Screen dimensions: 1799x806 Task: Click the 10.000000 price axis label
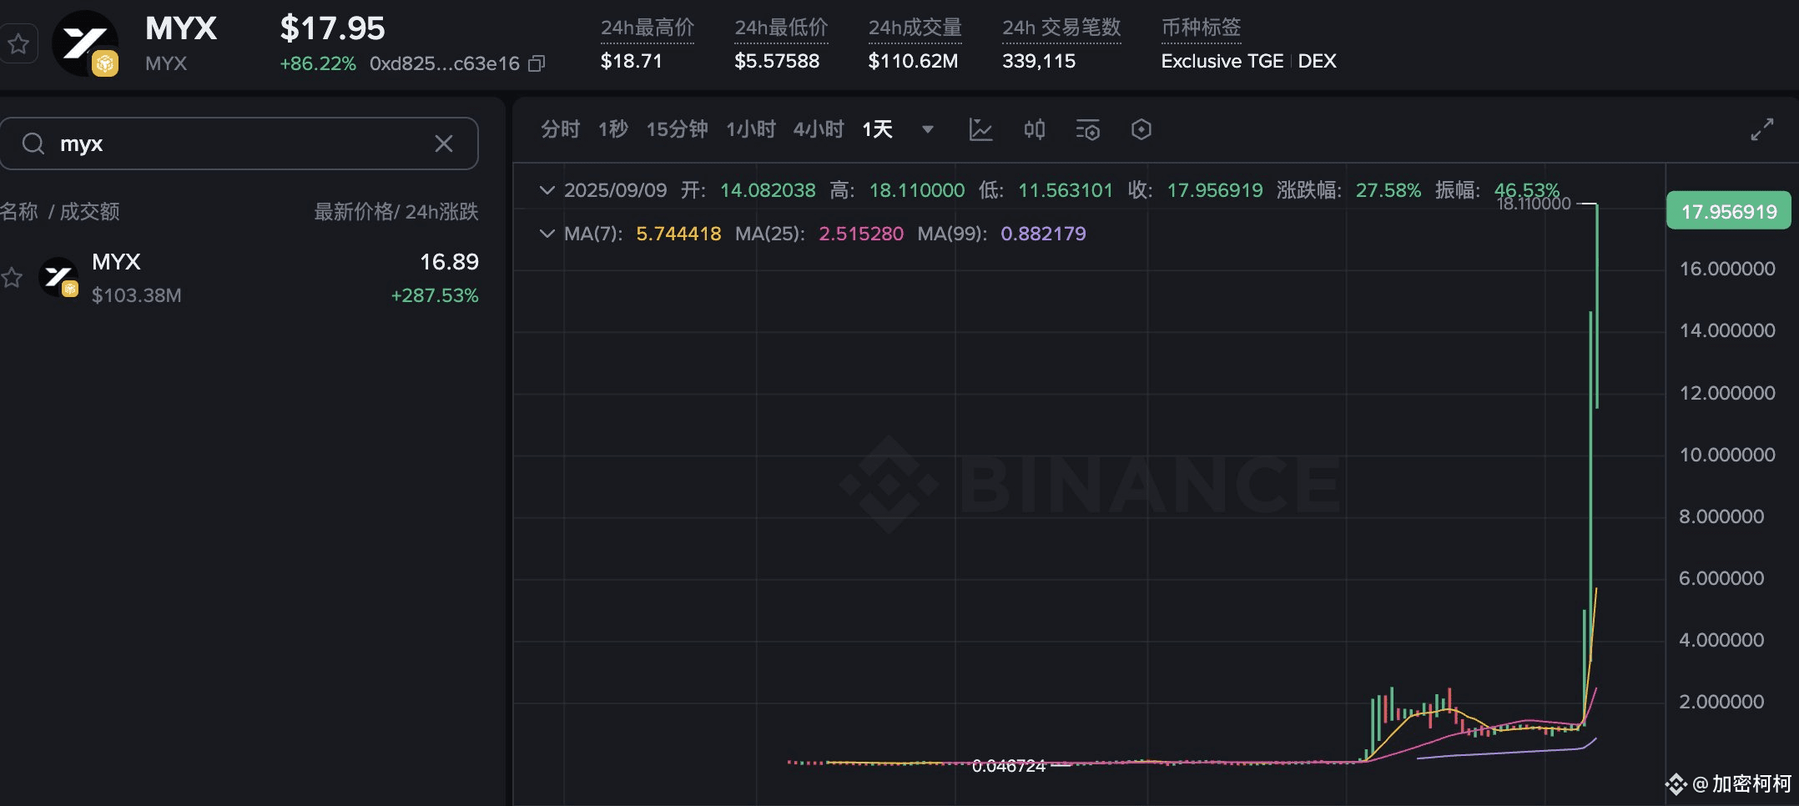pyautogui.click(x=1727, y=455)
